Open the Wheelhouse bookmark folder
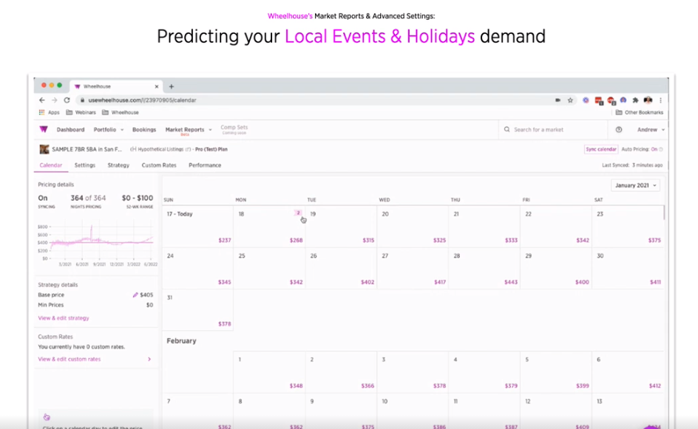Viewport: 698px width, 429px height. (121, 112)
